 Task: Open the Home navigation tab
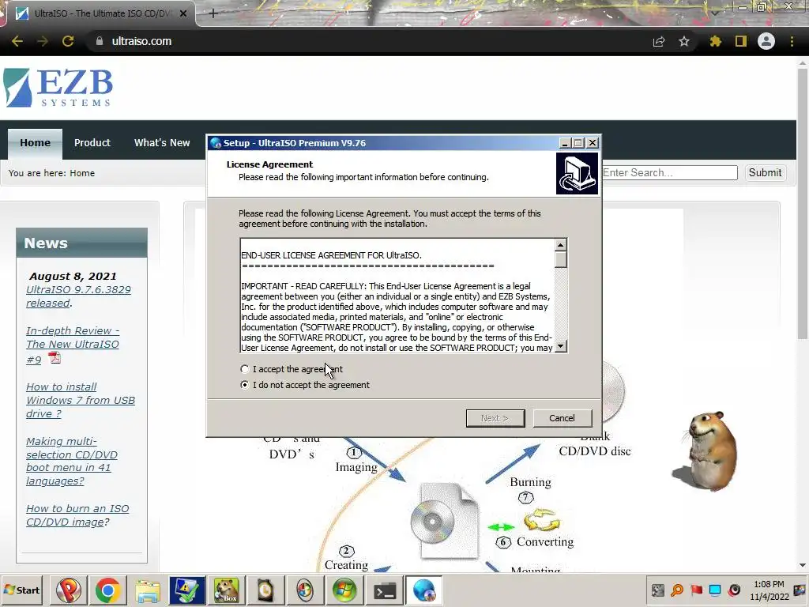pyautogui.click(x=35, y=143)
